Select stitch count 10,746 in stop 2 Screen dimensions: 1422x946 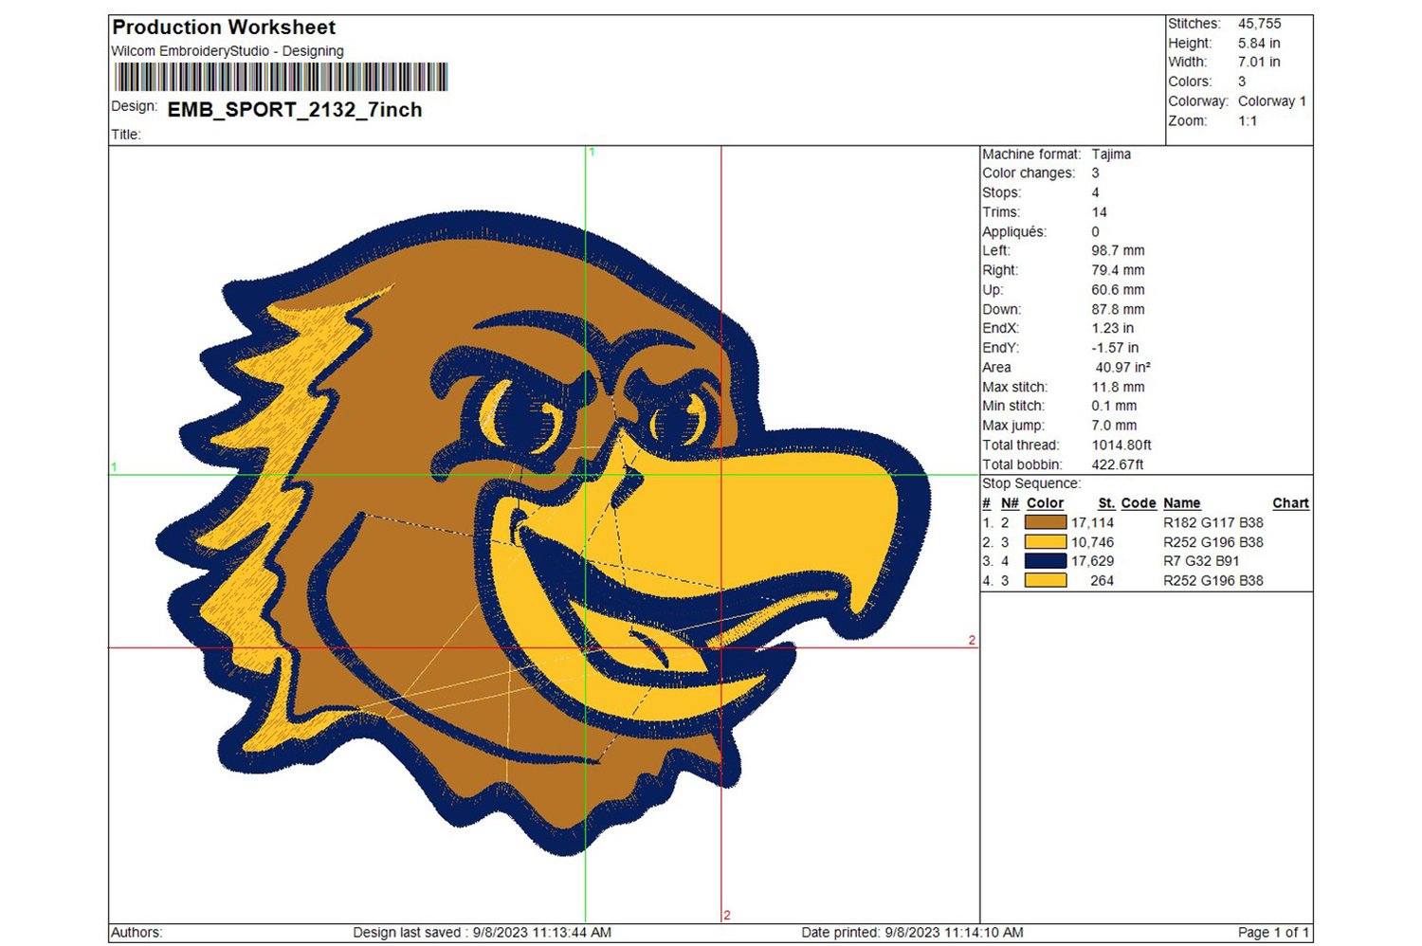[x=1092, y=542]
